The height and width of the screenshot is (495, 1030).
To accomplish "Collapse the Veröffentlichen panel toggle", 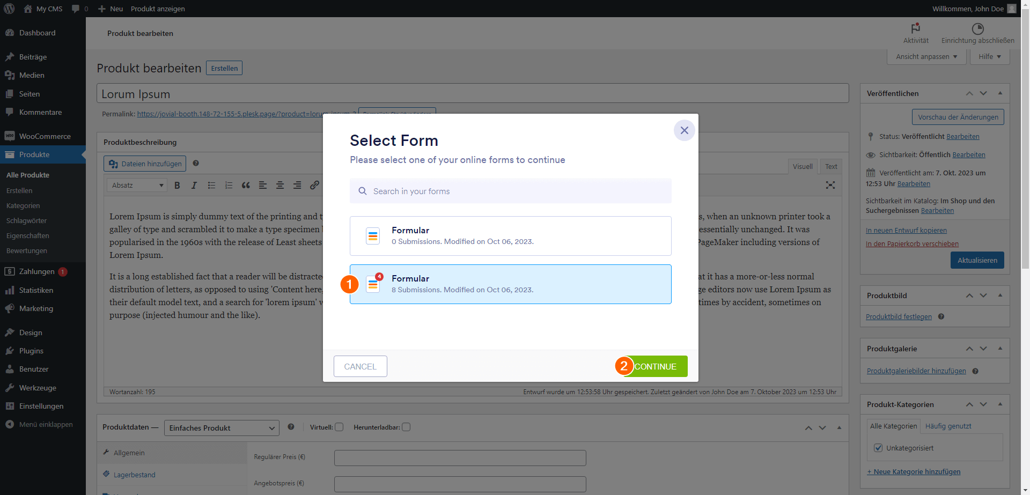I will (1000, 93).
